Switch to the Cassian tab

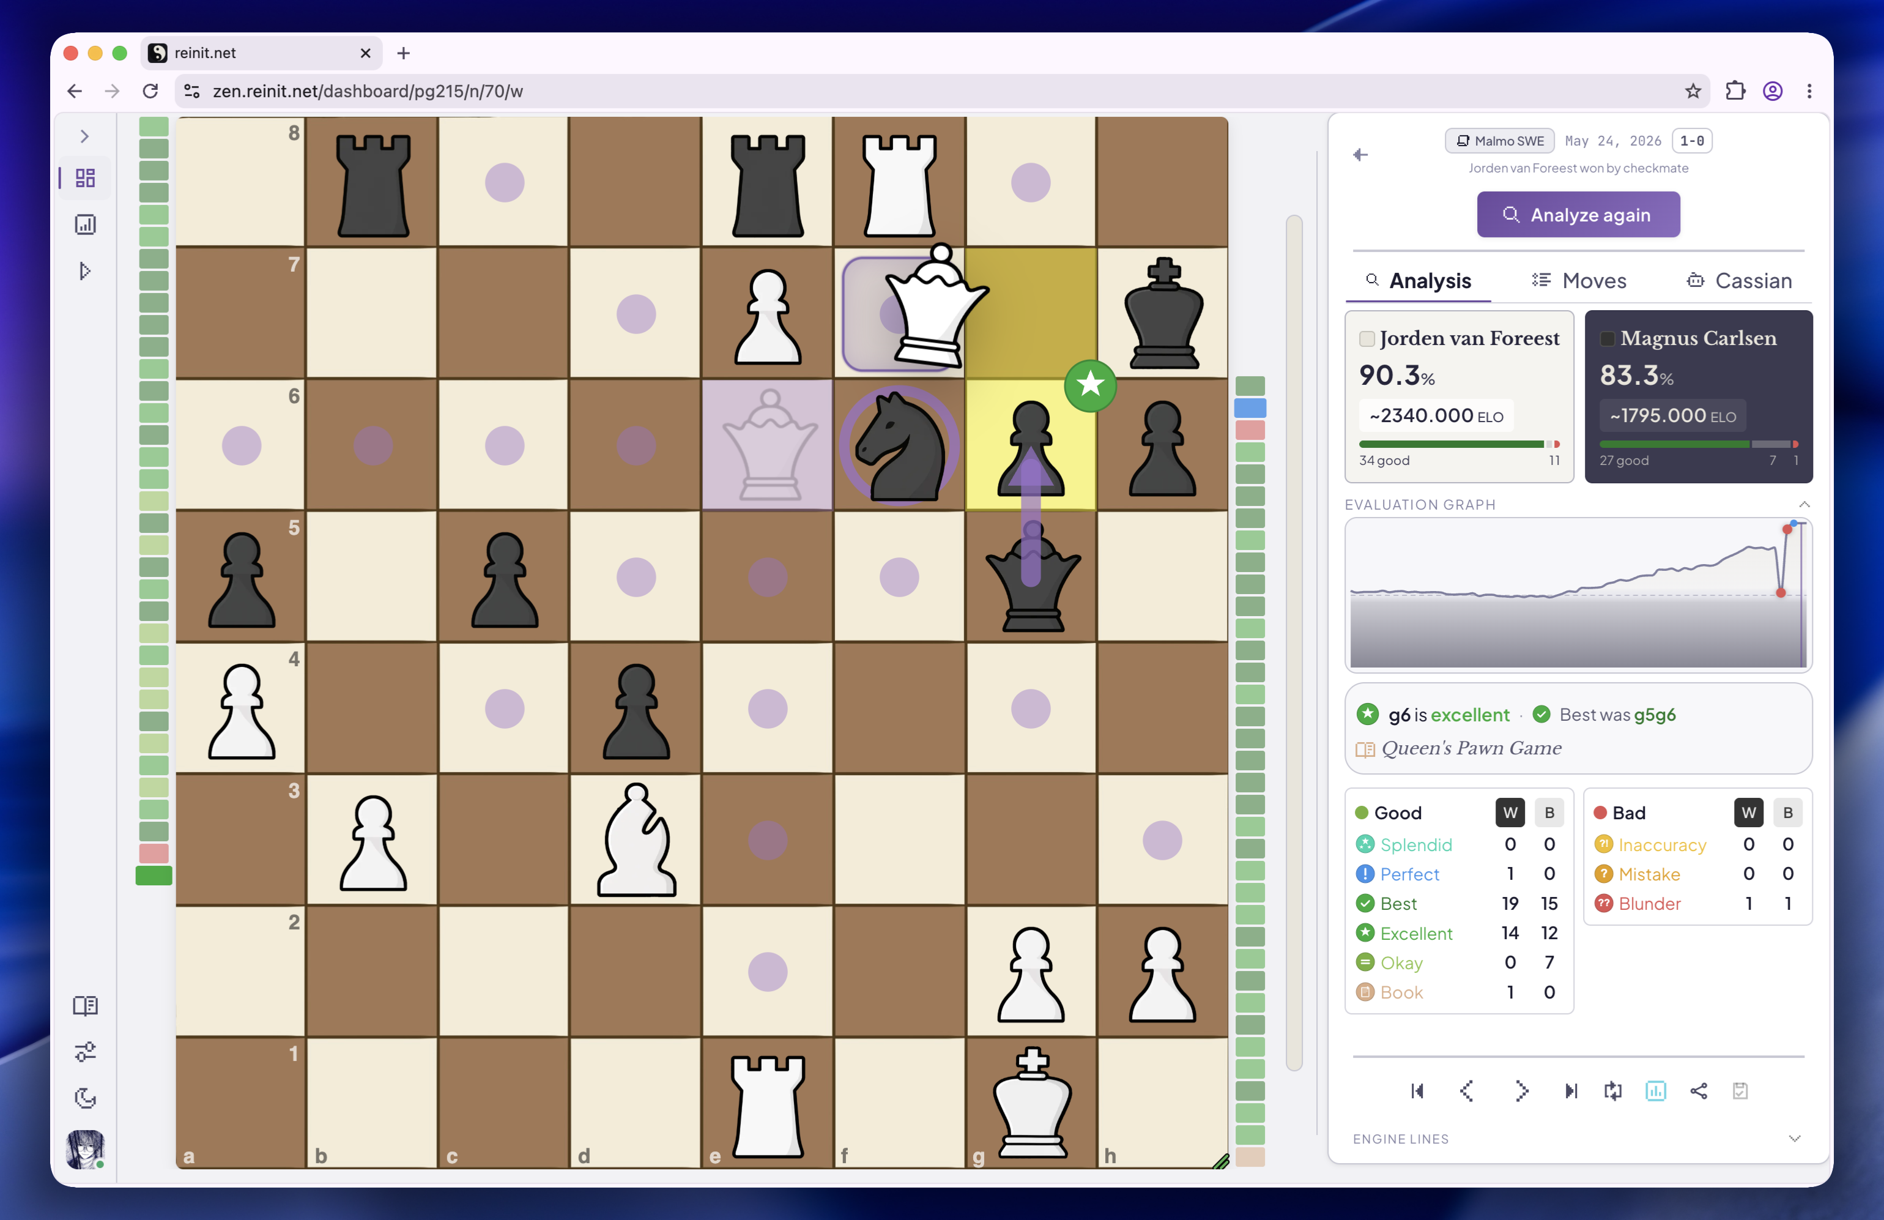1738,280
